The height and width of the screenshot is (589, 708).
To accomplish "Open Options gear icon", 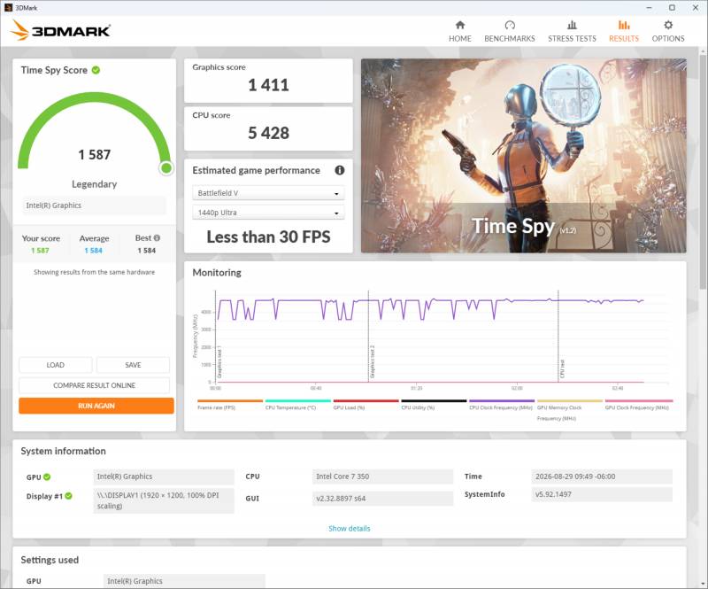I will click(x=668, y=25).
